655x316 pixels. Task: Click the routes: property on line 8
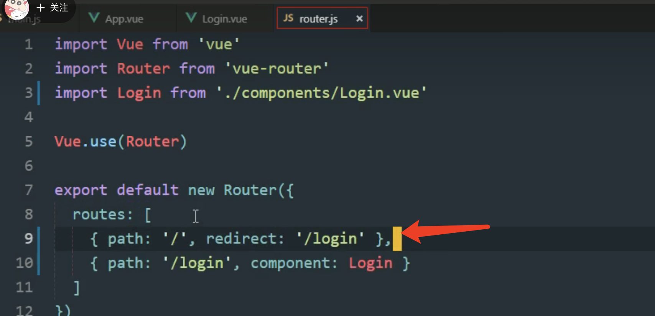[103, 214]
